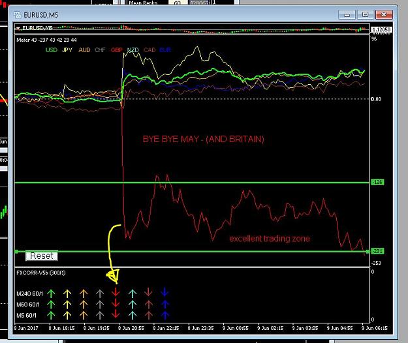The width and height of the screenshot is (408, 343).
Task: Click the '8 Jun 20:55' time axis label
Action: coord(131,328)
